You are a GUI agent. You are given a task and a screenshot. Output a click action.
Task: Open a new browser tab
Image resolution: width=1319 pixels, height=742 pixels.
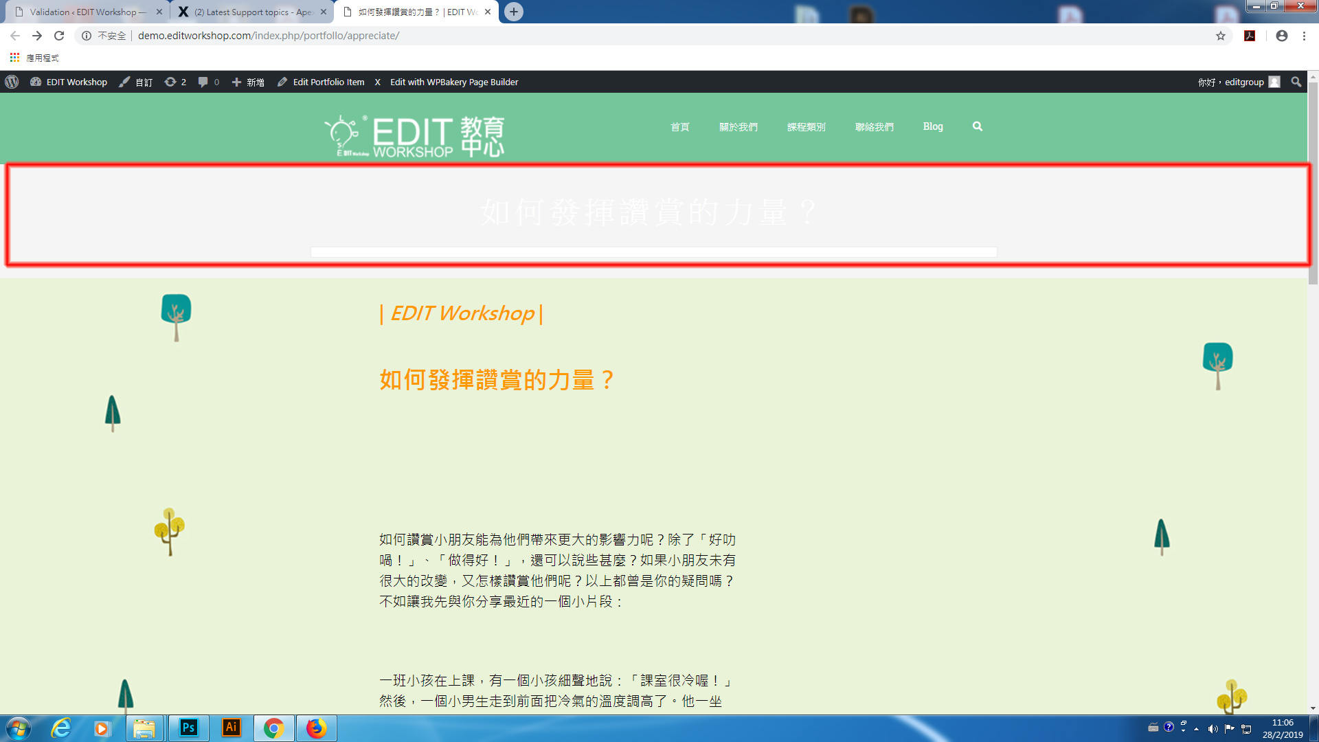pyautogui.click(x=513, y=12)
